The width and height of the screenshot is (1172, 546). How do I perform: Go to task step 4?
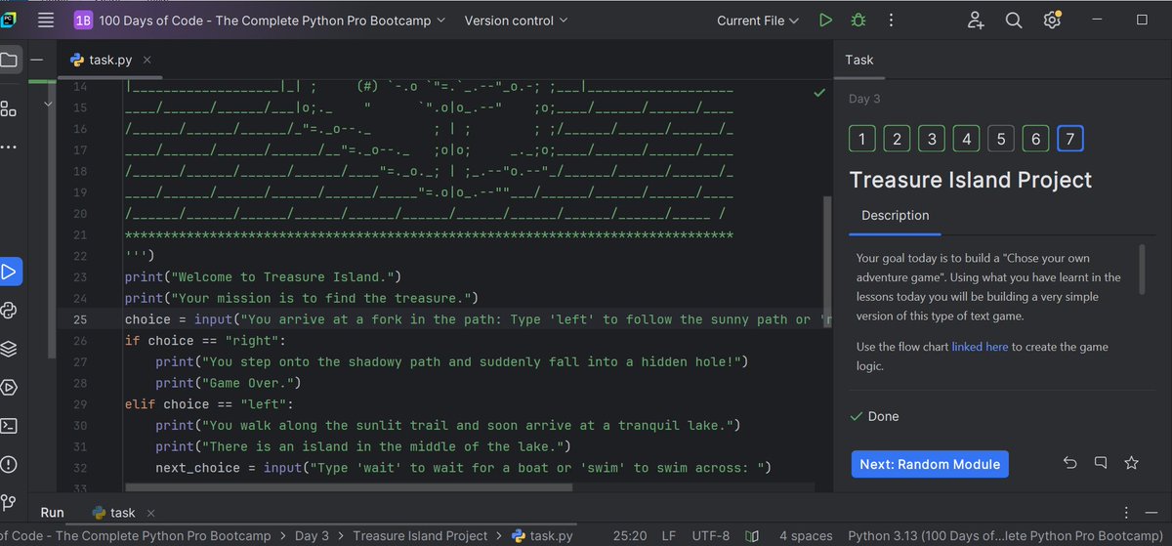[966, 140]
